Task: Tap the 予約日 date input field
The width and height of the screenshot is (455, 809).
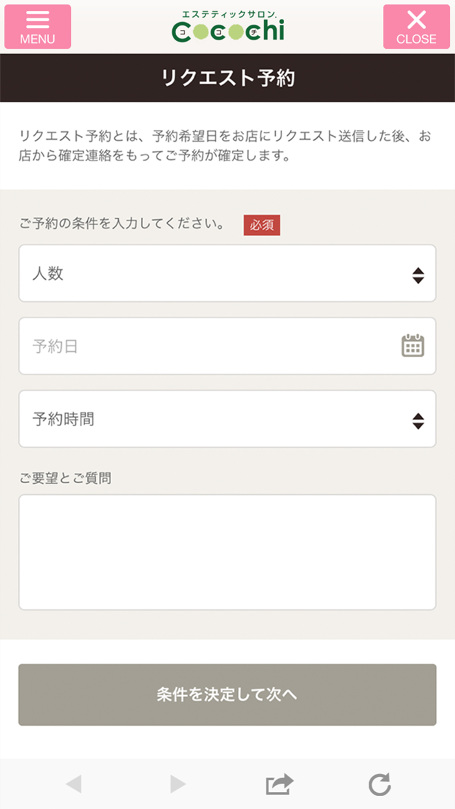Action: 195,346
